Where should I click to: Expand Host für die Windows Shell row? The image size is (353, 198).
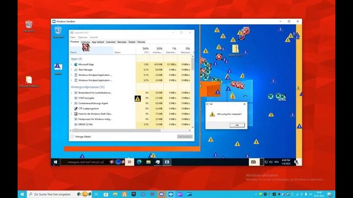[x=72, y=114]
